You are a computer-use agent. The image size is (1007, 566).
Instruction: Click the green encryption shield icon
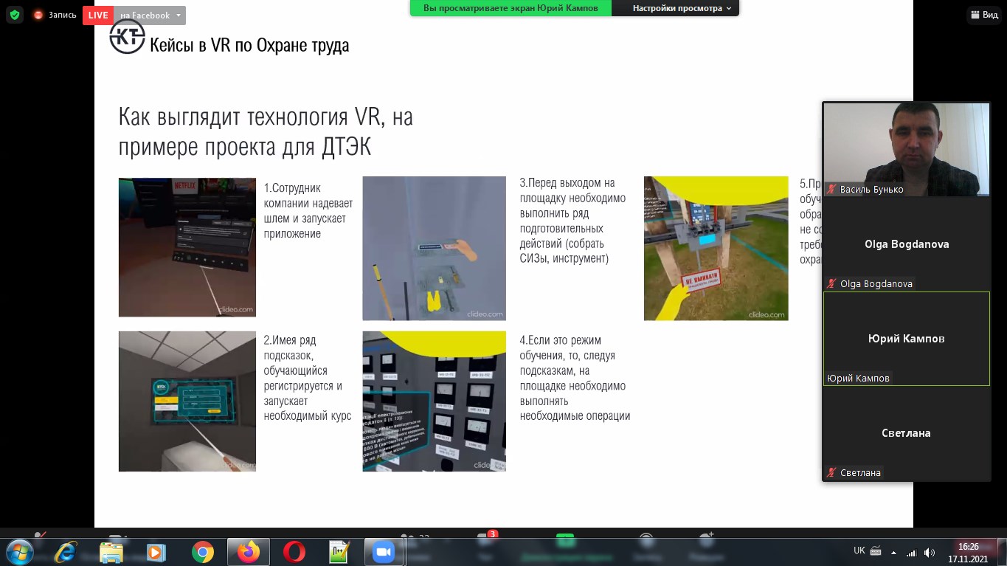point(15,15)
